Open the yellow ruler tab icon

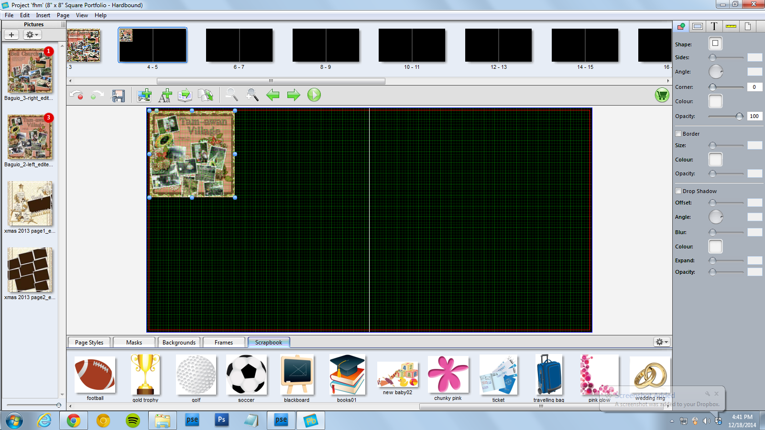[731, 26]
